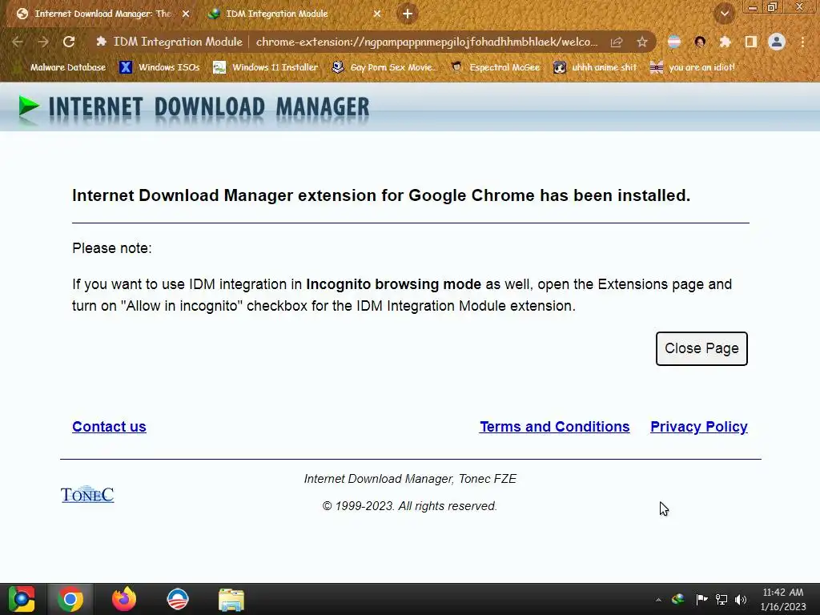Expand the tab search dropdown arrow
Screen dimensions: 820x615
[724, 14]
